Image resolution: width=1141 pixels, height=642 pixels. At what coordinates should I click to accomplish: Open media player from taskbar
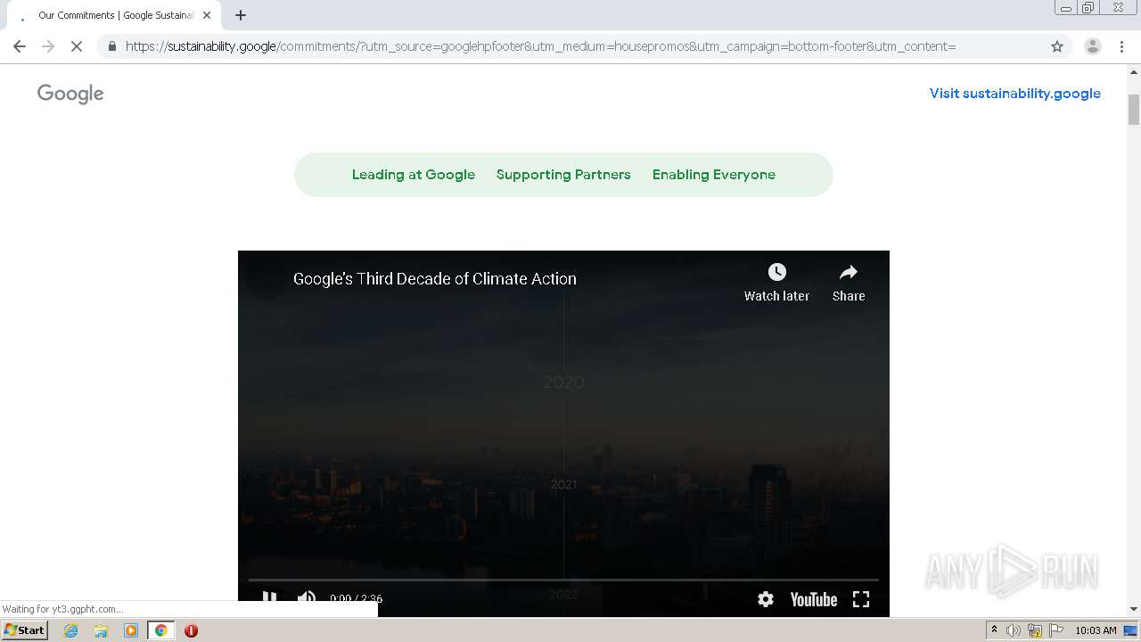131,630
